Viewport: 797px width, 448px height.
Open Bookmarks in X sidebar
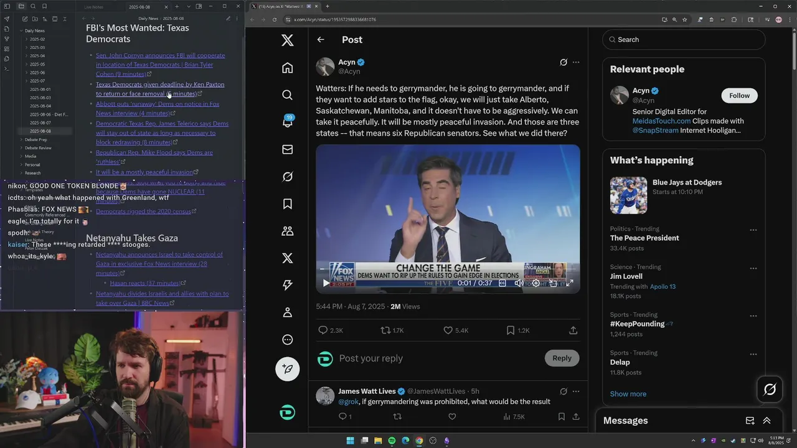(x=287, y=203)
